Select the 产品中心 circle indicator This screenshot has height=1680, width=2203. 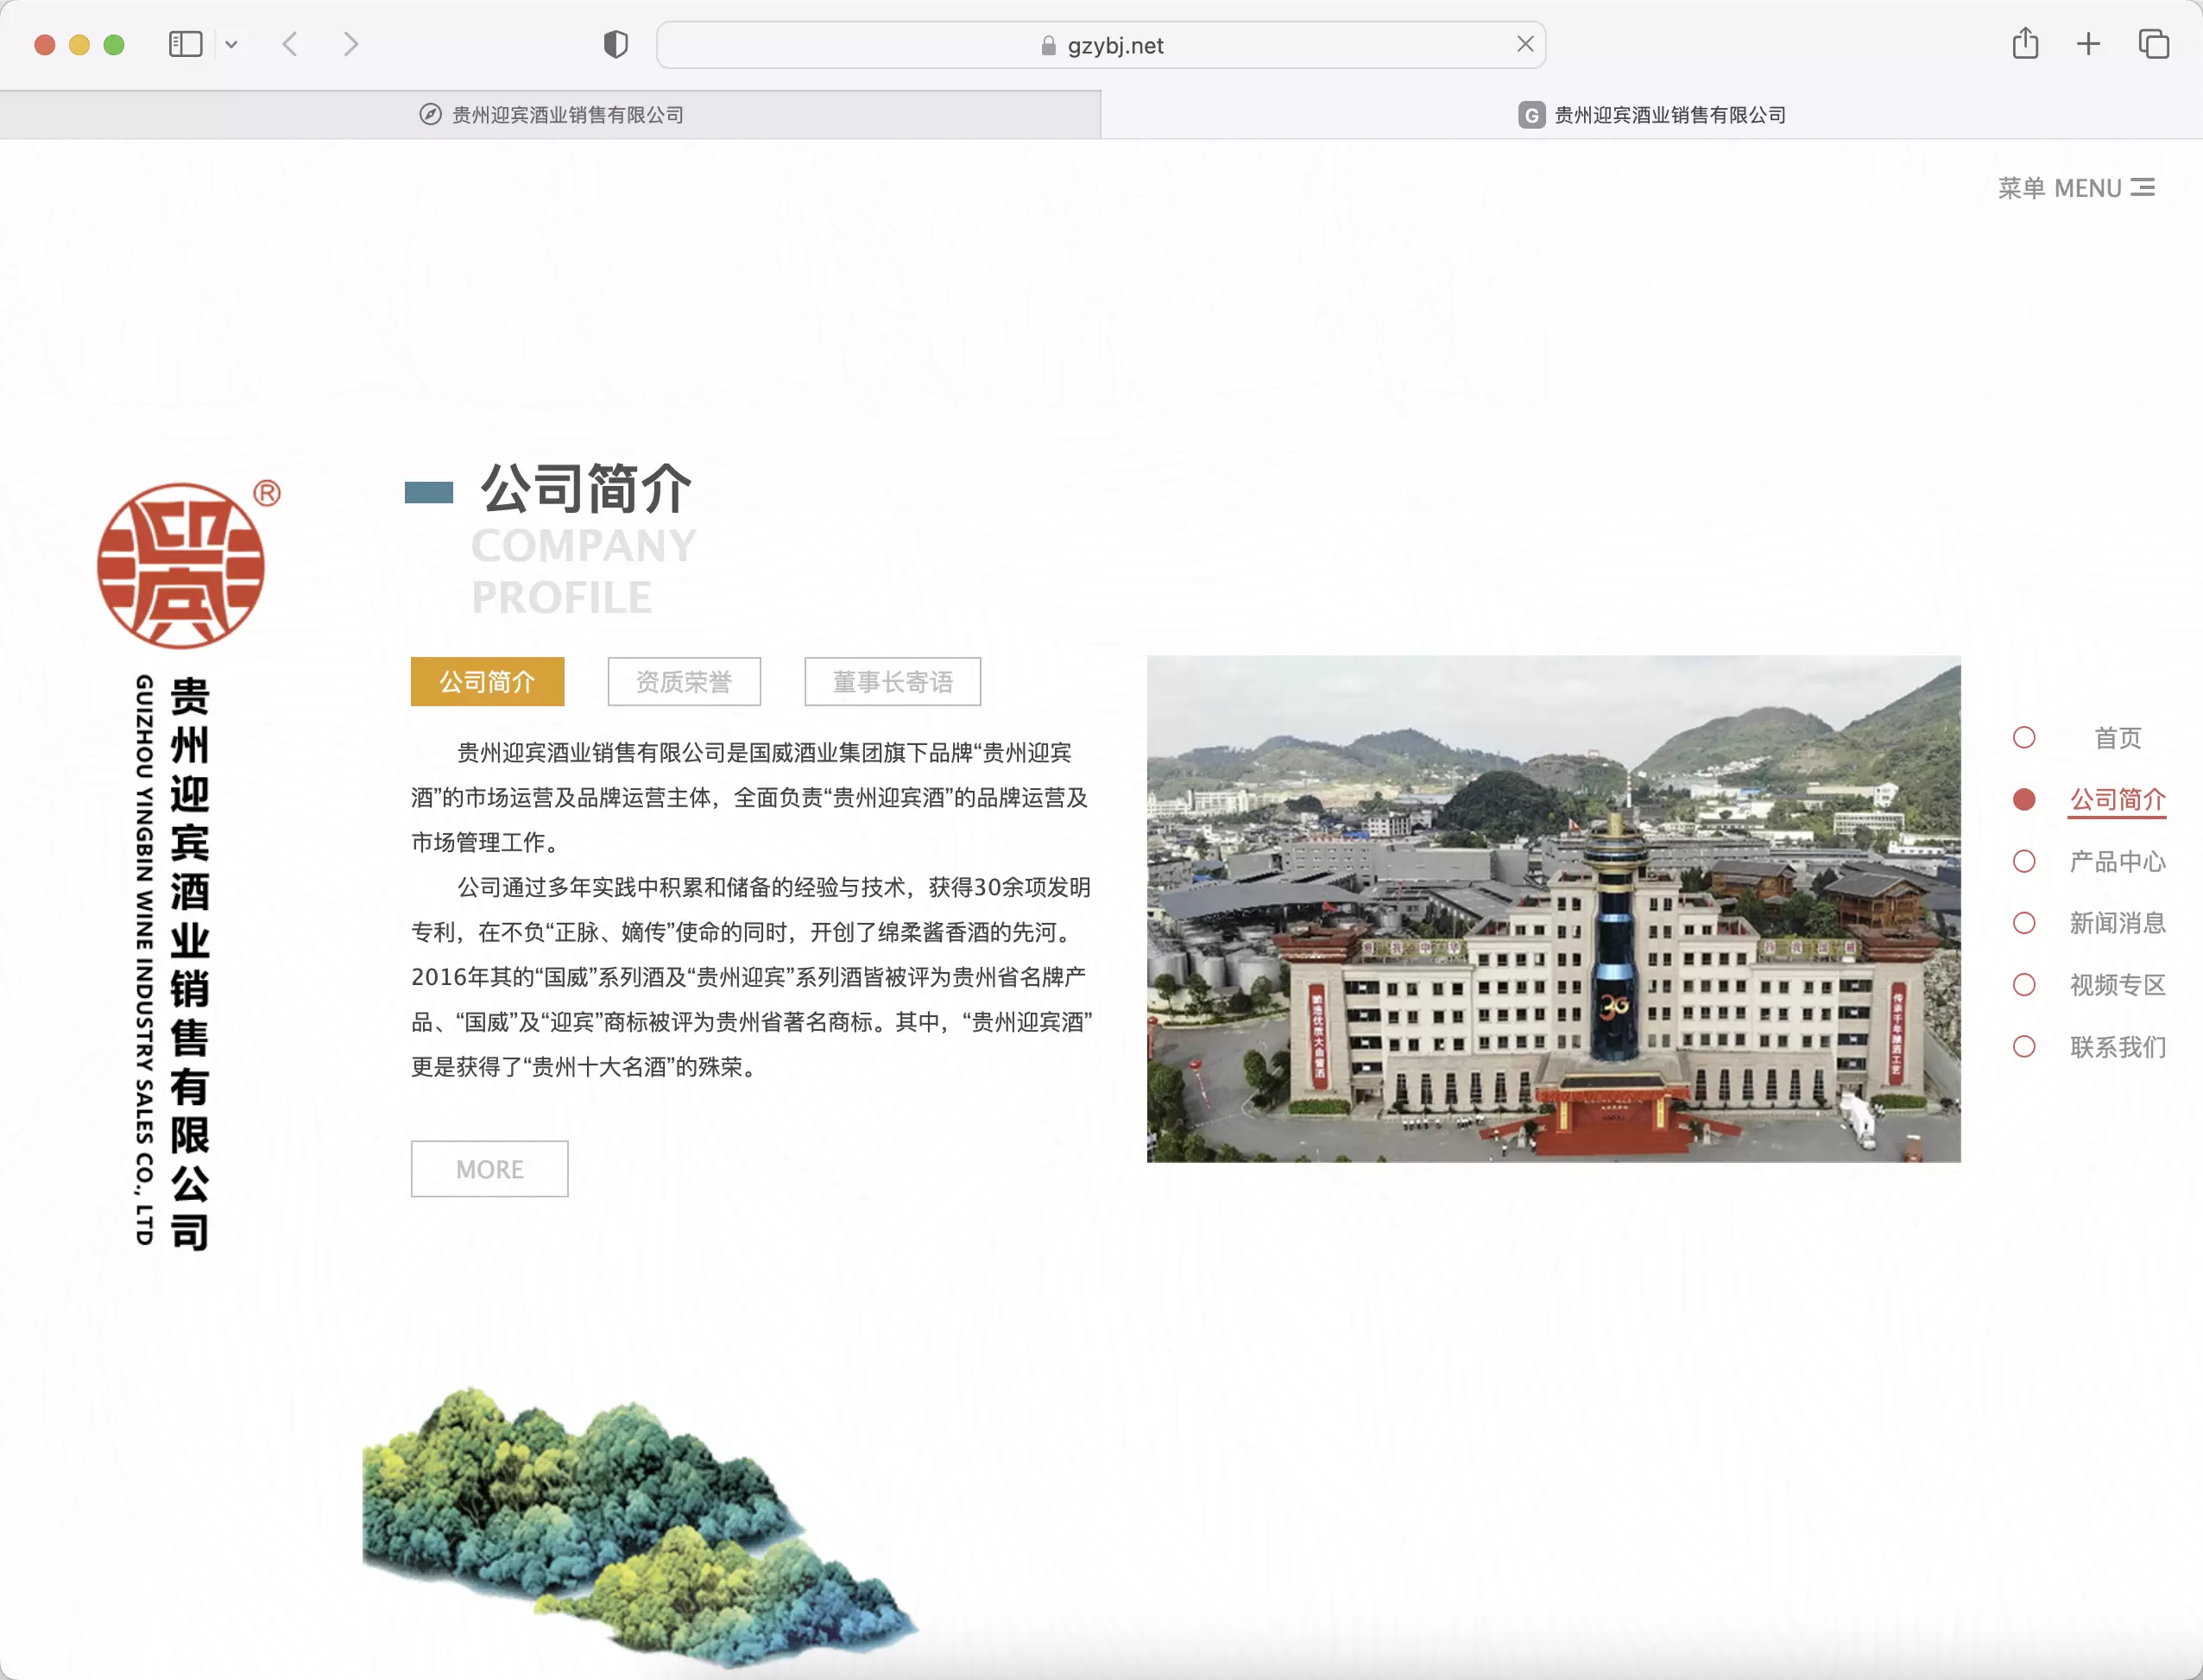(2024, 861)
